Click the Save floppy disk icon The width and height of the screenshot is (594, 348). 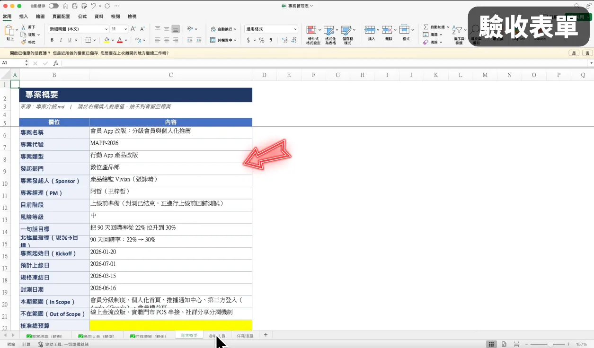[75, 6]
